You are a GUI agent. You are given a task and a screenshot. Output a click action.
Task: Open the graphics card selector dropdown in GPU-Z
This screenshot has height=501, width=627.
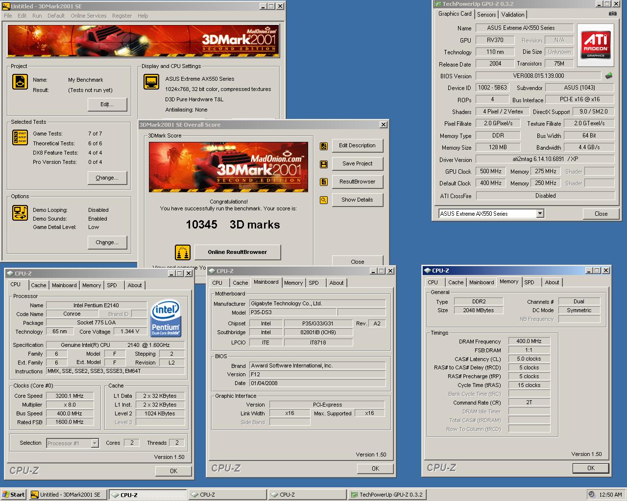[x=540, y=213]
